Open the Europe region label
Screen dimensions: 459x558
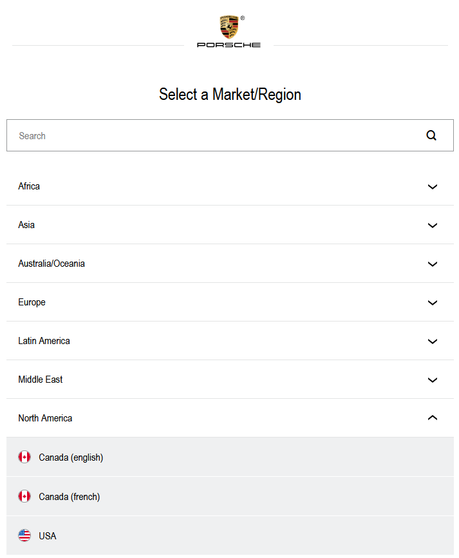(32, 302)
